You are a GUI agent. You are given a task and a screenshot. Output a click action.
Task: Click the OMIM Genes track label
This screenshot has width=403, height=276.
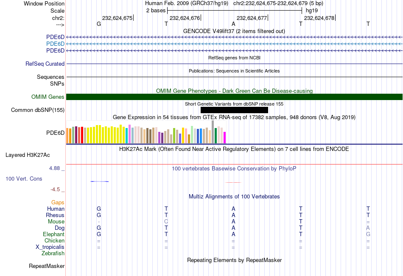48,97
